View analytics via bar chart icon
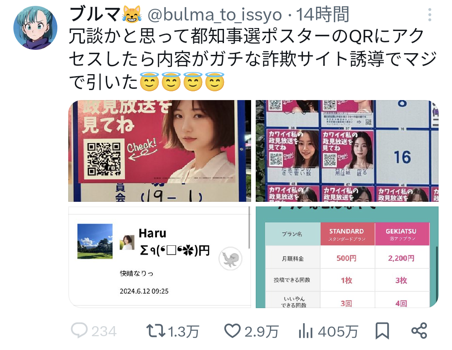452x350 pixels. [306, 331]
